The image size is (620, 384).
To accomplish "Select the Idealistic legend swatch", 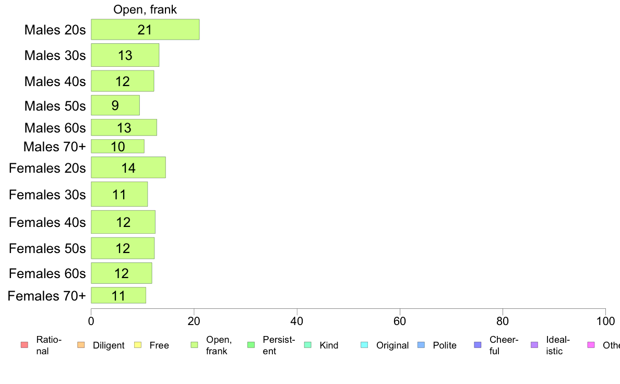I will click(534, 345).
